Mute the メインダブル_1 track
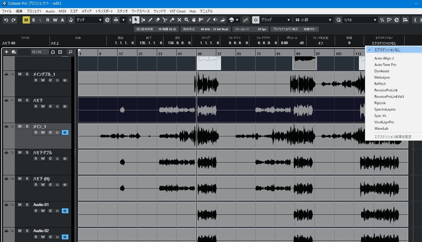This screenshot has height=242, width=422. click(20, 74)
